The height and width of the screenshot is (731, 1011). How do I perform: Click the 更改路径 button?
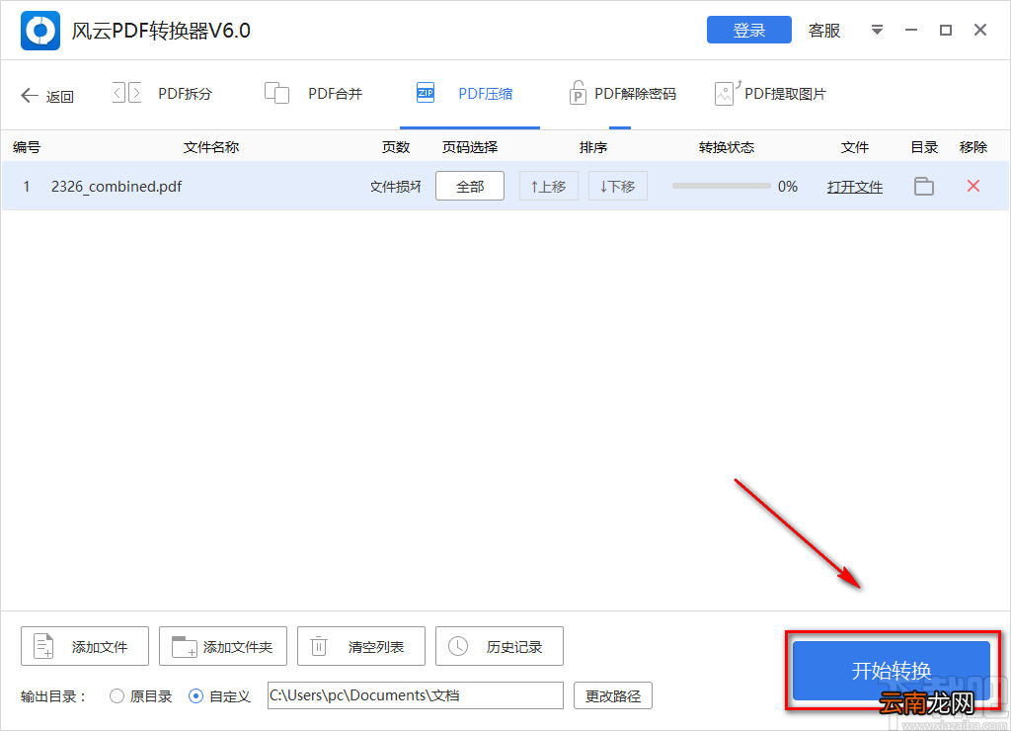613,695
